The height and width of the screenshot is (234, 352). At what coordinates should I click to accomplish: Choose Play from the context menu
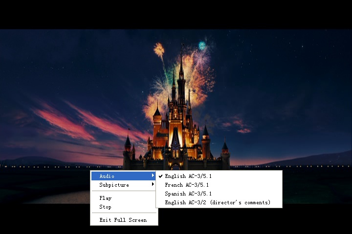[123, 198]
